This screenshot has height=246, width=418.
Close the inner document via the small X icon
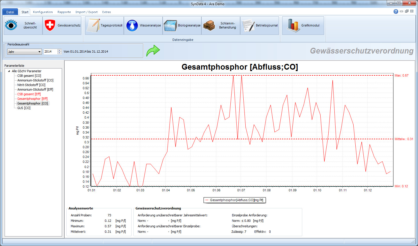coord(412,11)
